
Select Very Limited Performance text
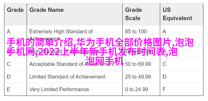(59, 89)
